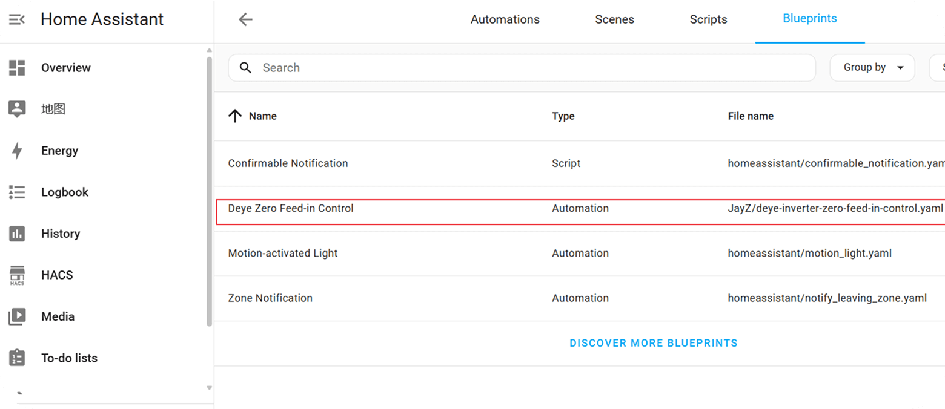The width and height of the screenshot is (945, 409).
Task: Click the Logbook list icon
Action: tap(17, 192)
